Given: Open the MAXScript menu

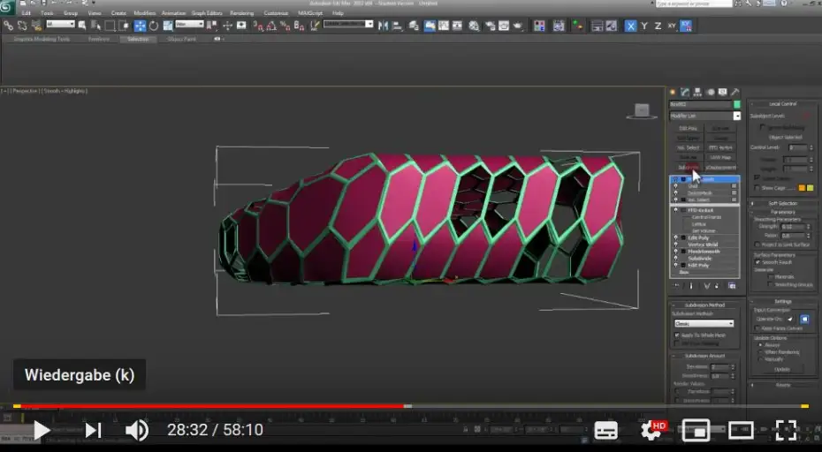Looking at the screenshot, I should point(310,13).
